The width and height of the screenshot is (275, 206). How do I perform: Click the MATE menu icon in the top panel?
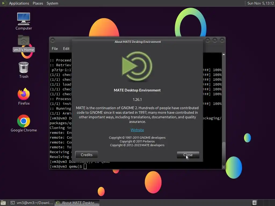(4, 3)
